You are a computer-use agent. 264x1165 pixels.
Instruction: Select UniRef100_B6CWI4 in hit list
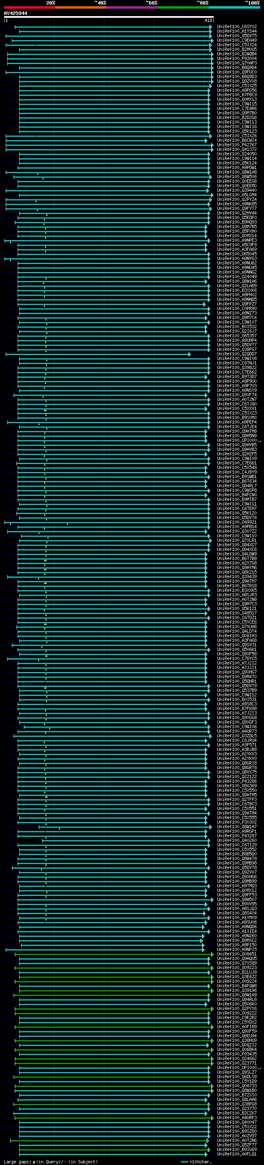tap(237, 140)
